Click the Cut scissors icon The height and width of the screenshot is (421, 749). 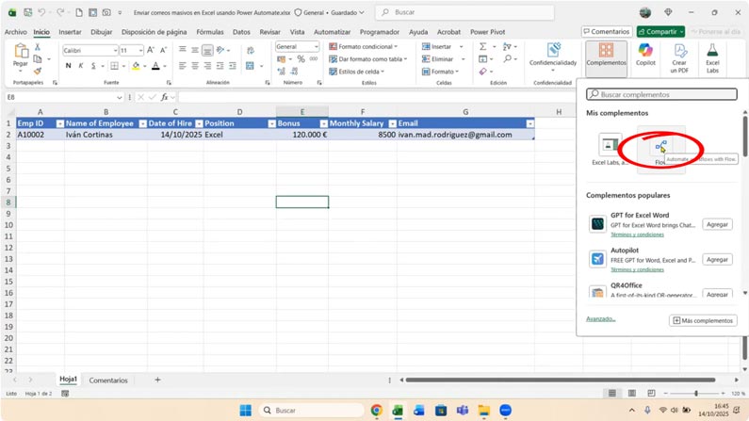38,47
